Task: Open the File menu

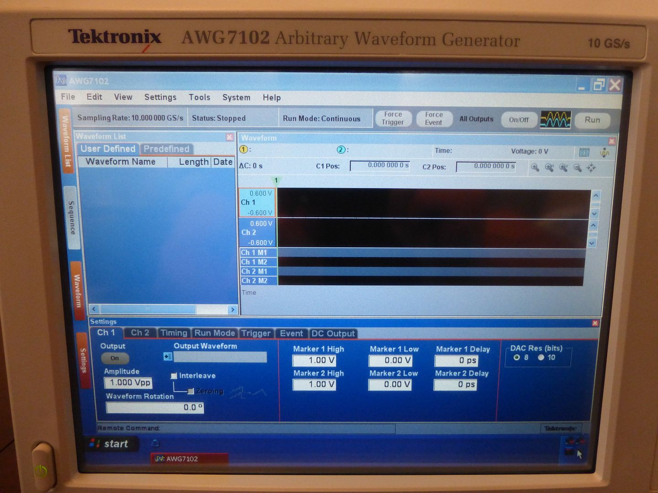Action: pyautogui.click(x=68, y=97)
